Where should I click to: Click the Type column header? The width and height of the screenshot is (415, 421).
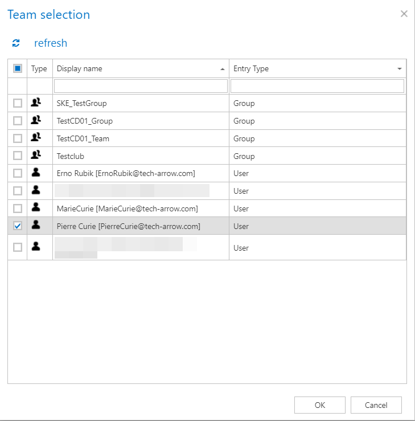[x=39, y=68]
